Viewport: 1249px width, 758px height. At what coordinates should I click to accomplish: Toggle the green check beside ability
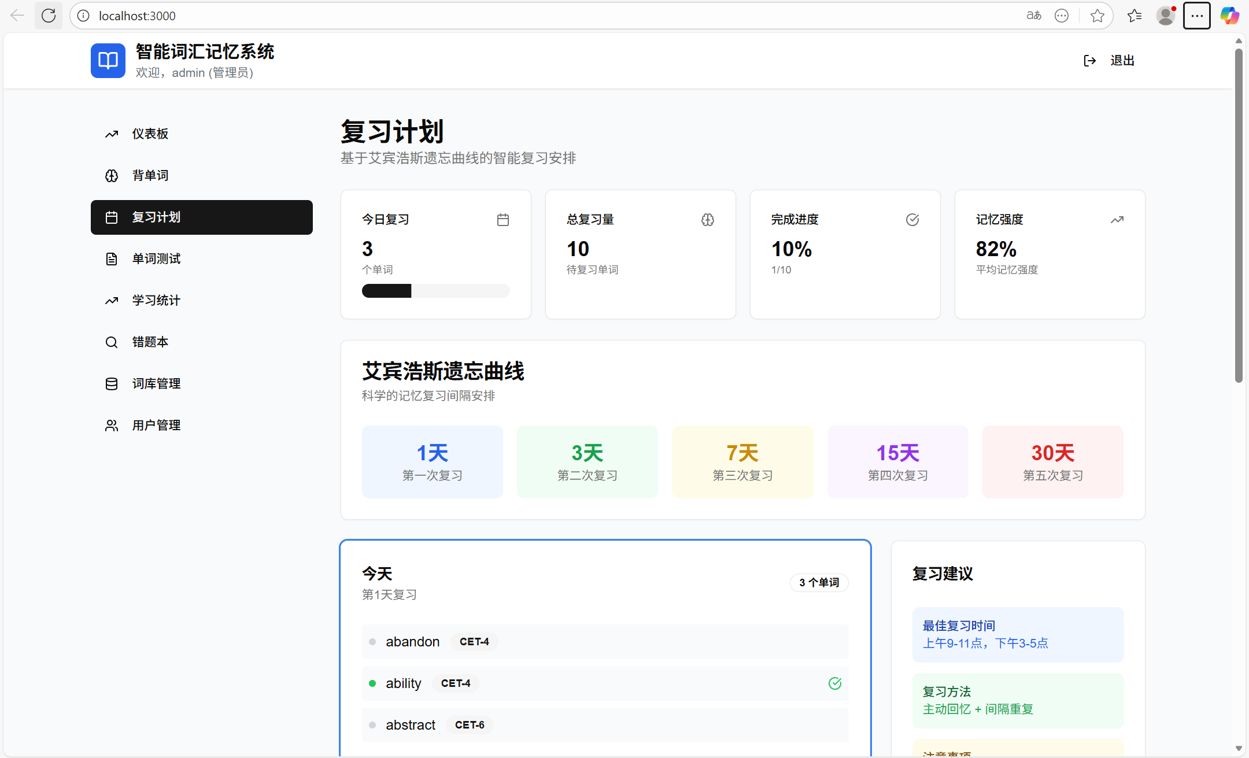coord(834,683)
